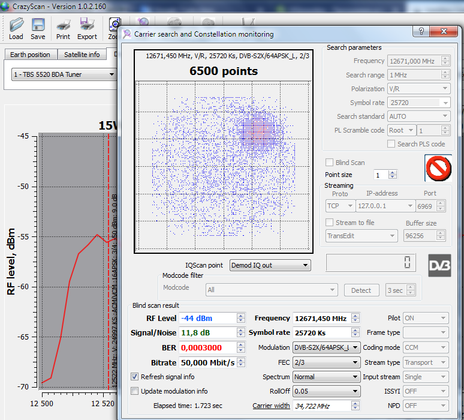The height and width of the screenshot is (420, 464).
Task: Switch to the Earth position tab
Action: tap(30, 55)
